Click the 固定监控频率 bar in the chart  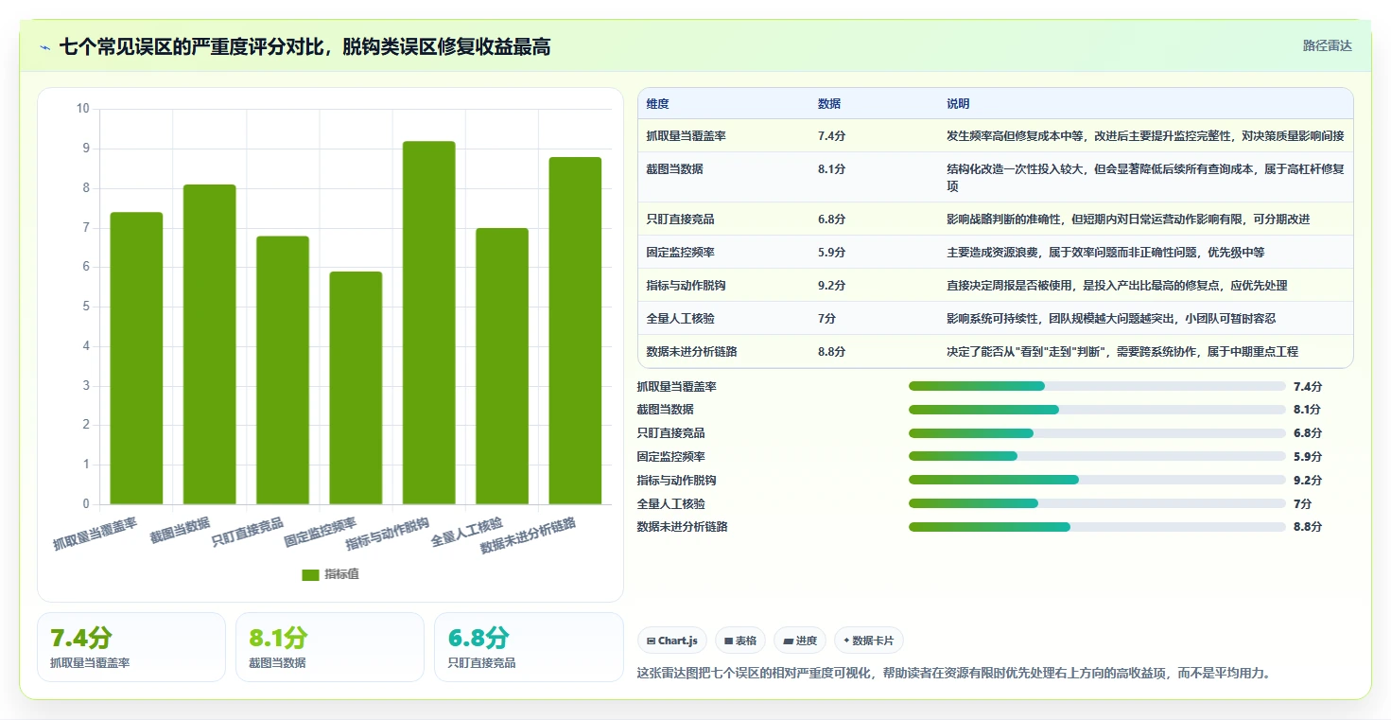click(356, 388)
